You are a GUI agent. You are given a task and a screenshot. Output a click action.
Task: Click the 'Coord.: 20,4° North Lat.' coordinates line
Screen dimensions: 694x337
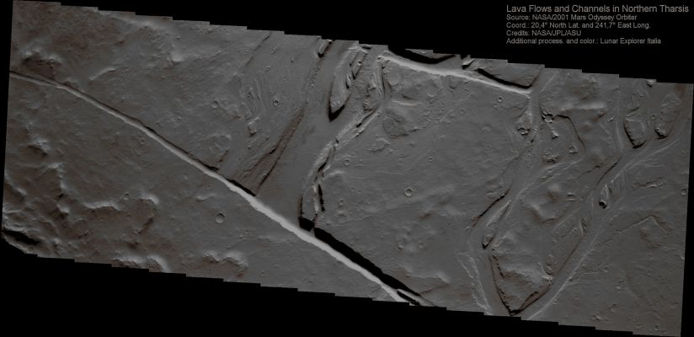(579, 25)
